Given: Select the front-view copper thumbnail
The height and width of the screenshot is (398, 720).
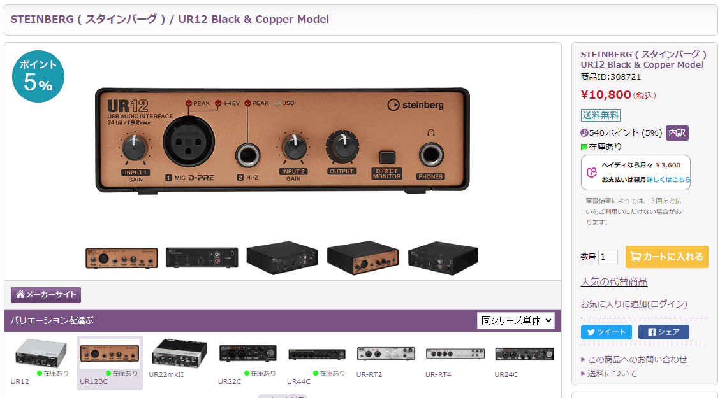Looking at the screenshot, I should pos(122,258).
